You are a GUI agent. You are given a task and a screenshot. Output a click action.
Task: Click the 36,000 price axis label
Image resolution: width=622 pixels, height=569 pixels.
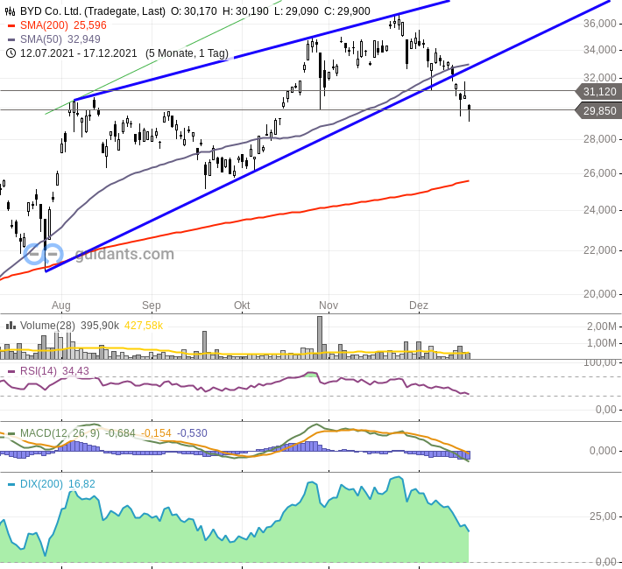point(600,24)
